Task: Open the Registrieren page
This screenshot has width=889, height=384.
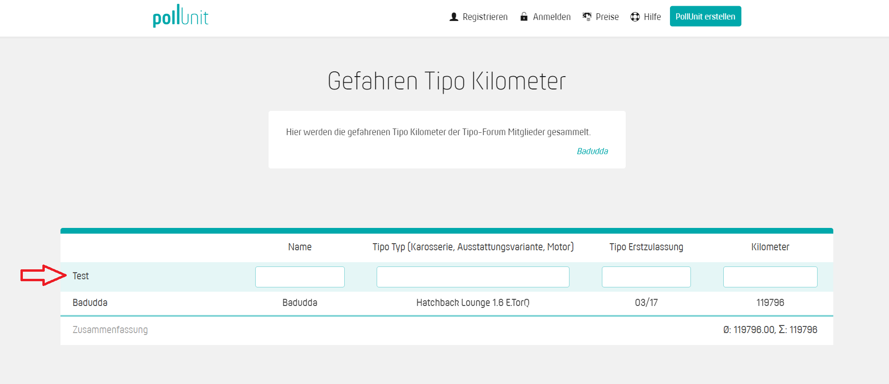Action: [x=485, y=17]
